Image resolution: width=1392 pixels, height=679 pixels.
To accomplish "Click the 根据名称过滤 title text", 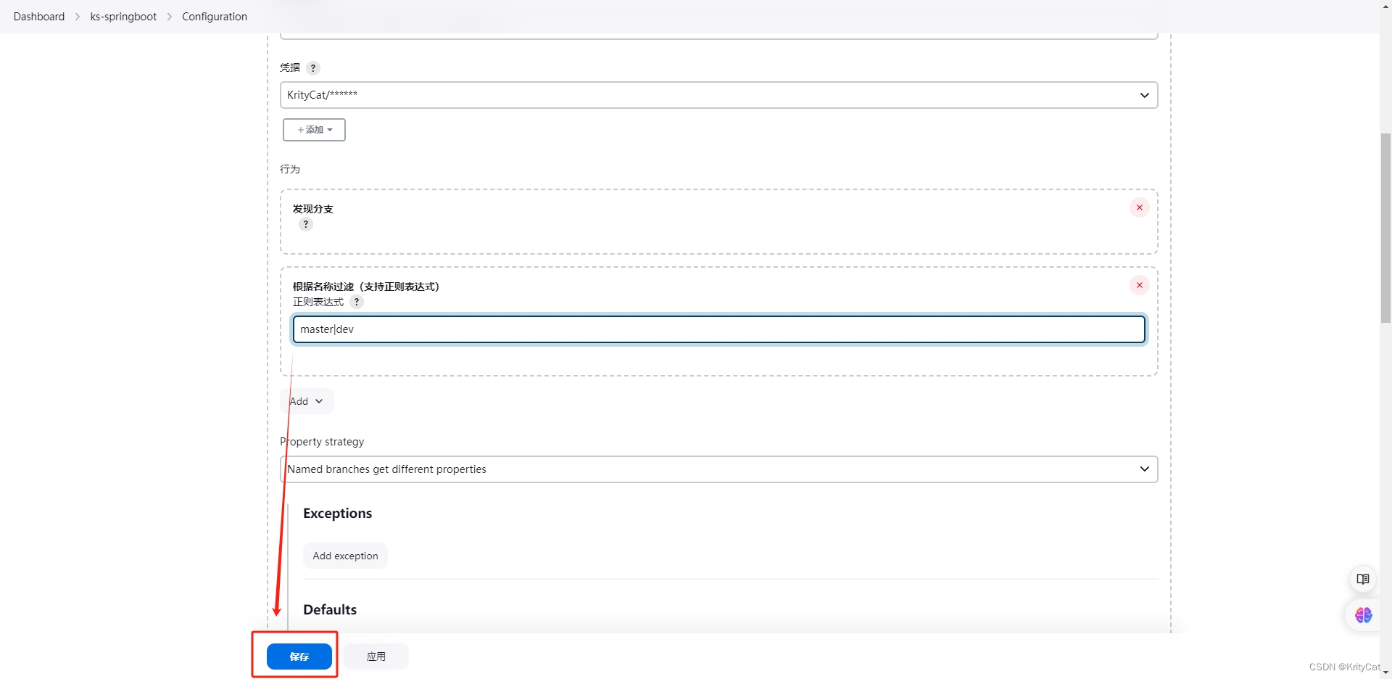I will [366, 287].
